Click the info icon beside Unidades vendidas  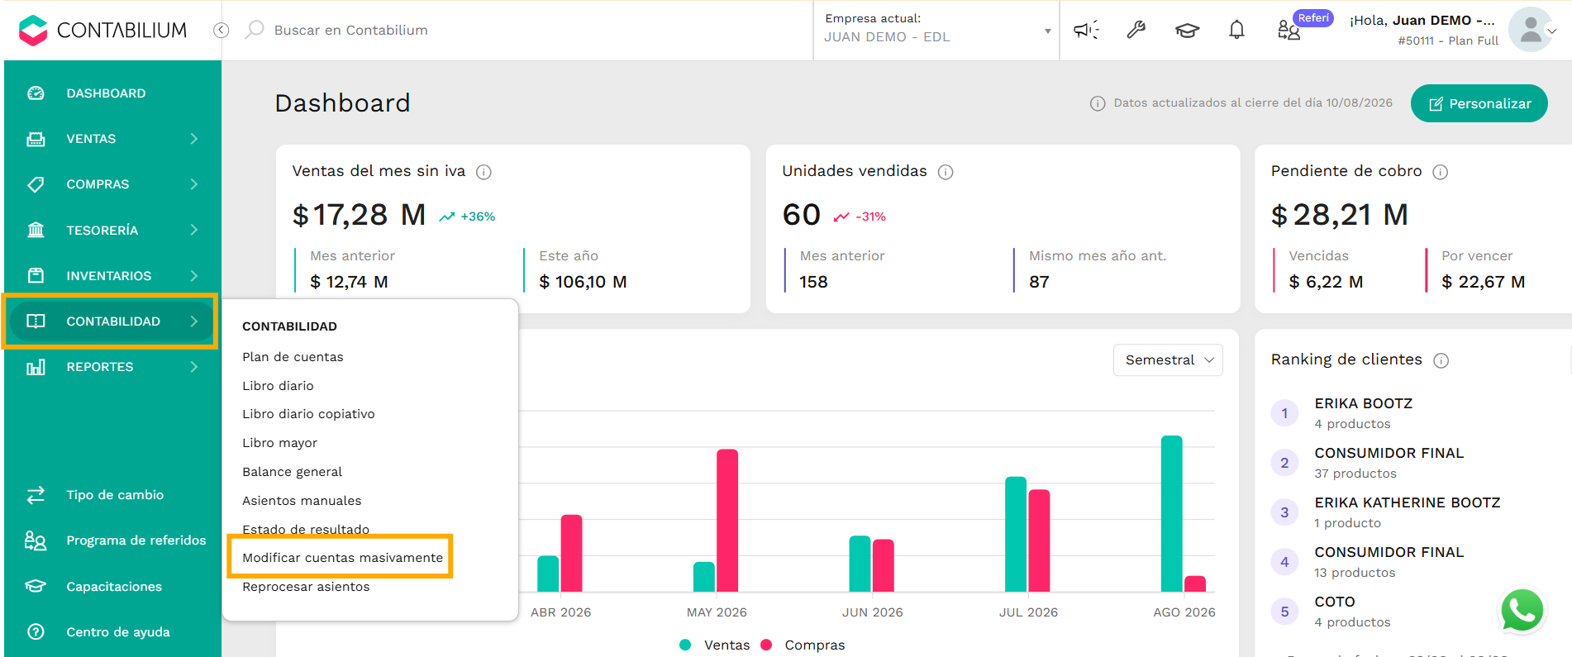[x=946, y=172]
